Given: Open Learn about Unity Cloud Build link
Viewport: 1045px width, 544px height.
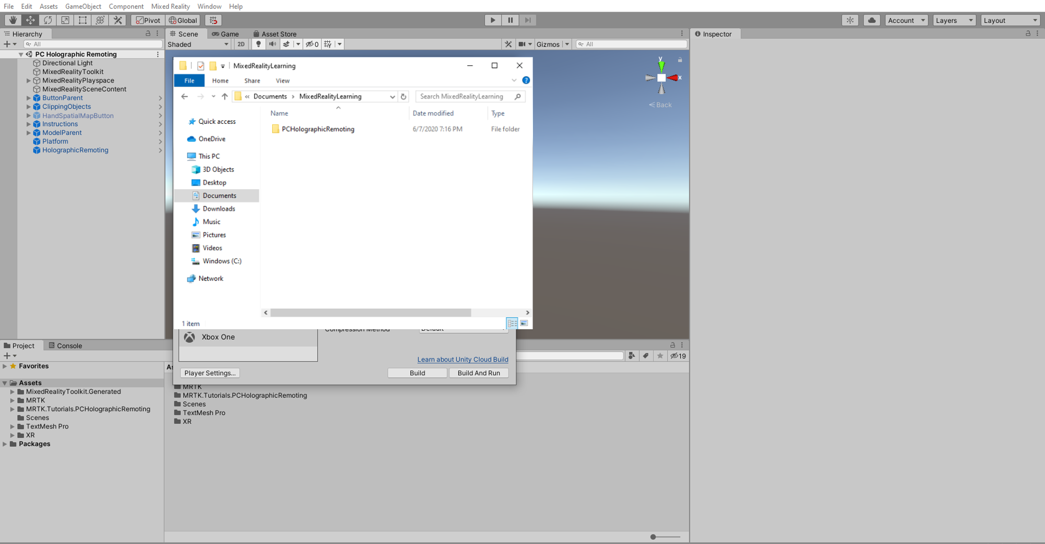Looking at the screenshot, I should click(462, 360).
